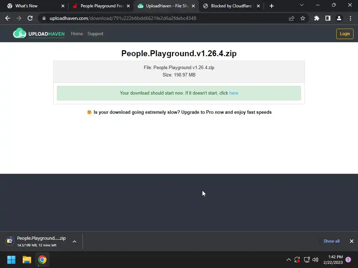Click the Chrome taskbar icon

click(42, 260)
